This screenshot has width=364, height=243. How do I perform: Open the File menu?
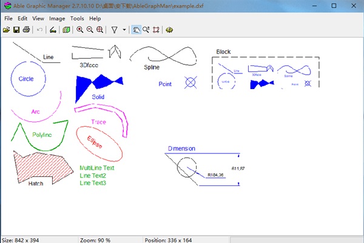click(8, 18)
